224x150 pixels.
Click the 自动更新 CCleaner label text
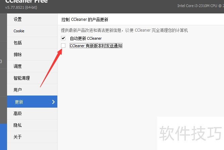click(x=86, y=38)
